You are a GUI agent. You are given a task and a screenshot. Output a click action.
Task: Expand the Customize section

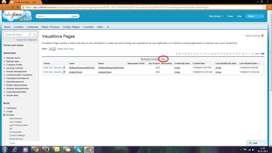4,108
